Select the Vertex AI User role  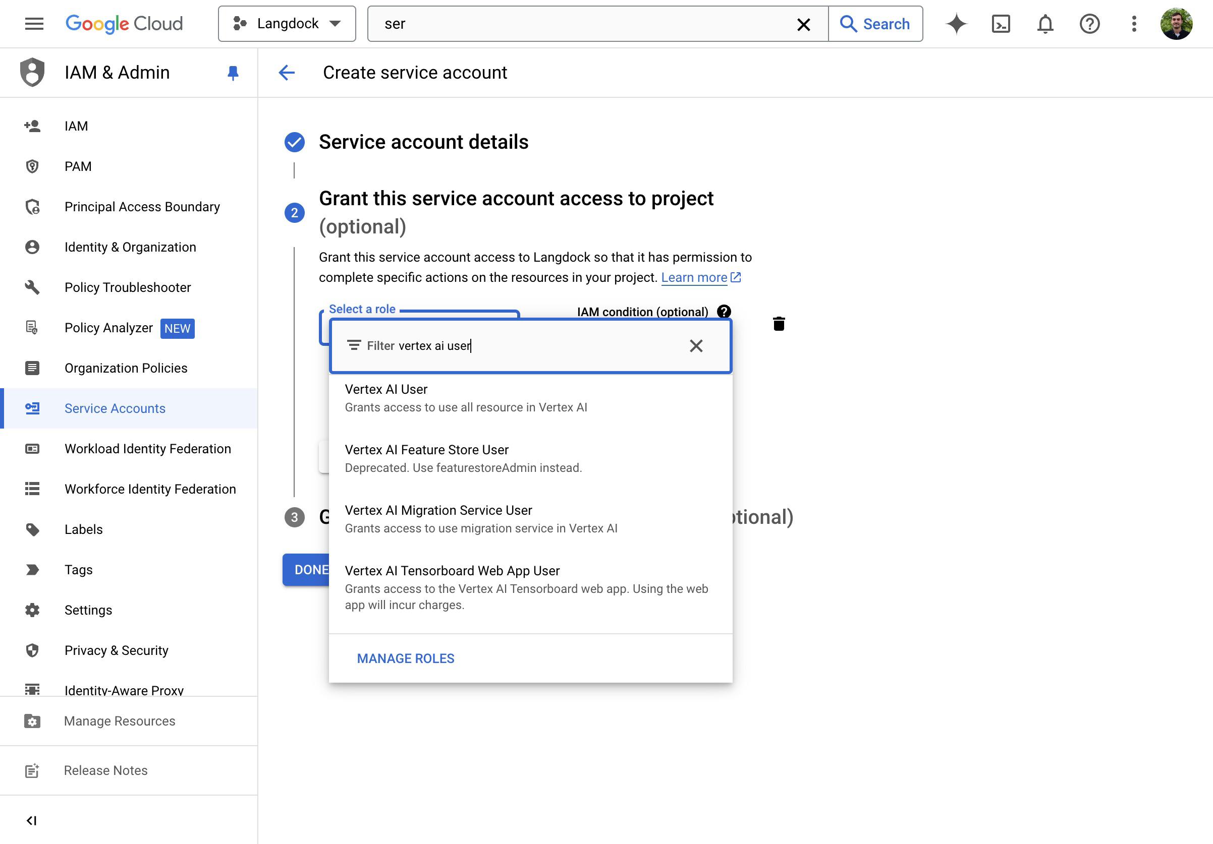(530, 398)
